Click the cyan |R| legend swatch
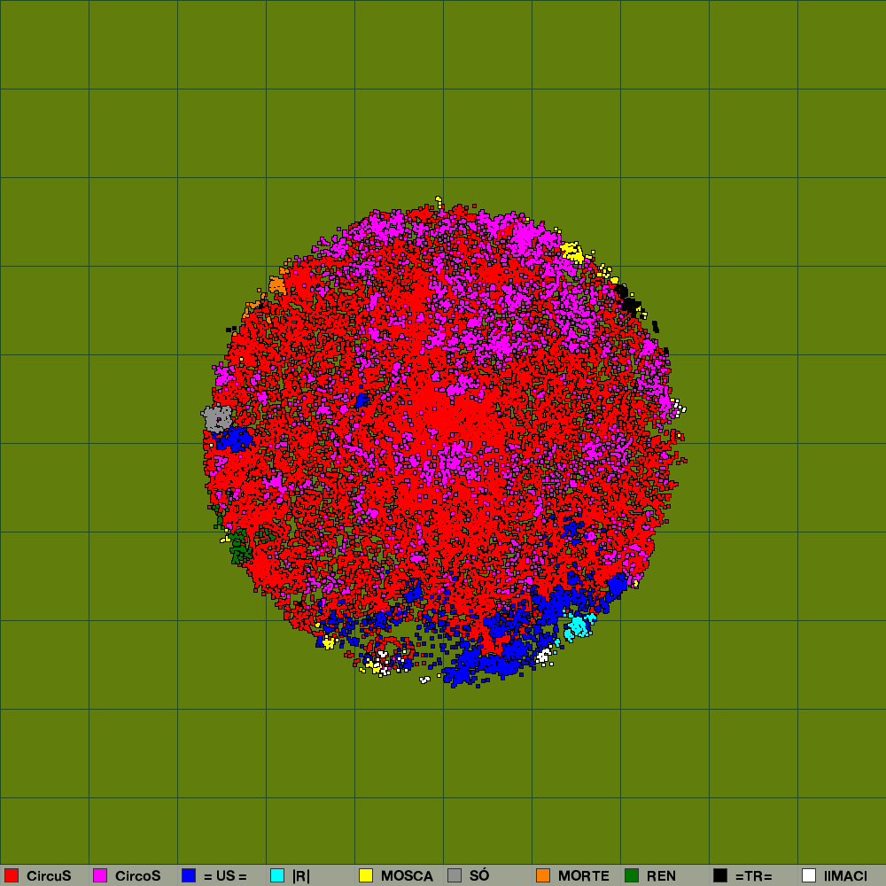This screenshot has width=886, height=886. [277, 875]
